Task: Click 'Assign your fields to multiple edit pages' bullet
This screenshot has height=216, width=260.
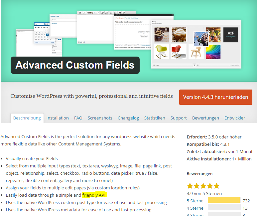Action: click(72, 188)
